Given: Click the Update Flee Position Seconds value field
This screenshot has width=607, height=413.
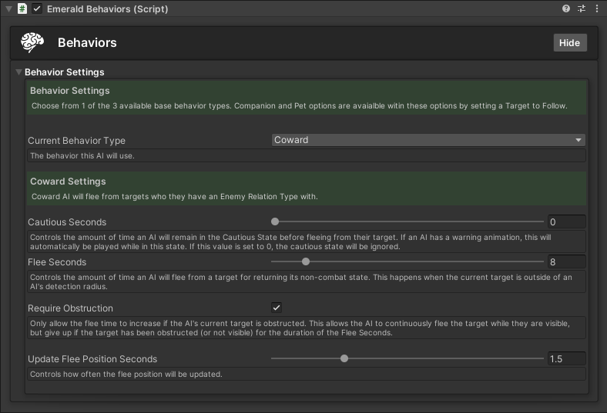Looking at the screenshot, I should click(566, 358).
